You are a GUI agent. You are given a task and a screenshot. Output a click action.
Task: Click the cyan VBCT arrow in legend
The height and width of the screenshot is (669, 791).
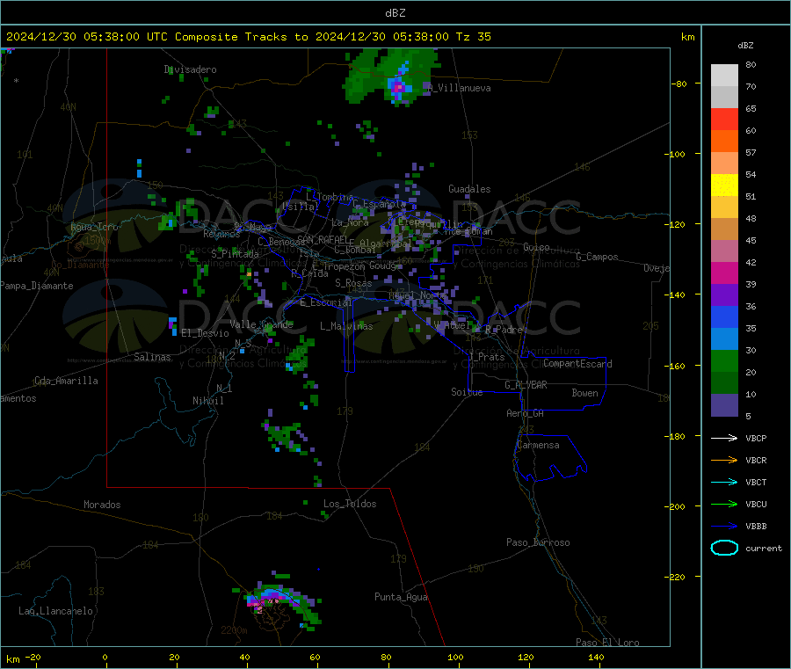pos(724,483)
